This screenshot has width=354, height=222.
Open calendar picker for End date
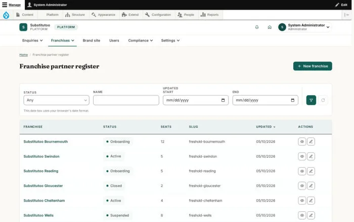(293, 100)
